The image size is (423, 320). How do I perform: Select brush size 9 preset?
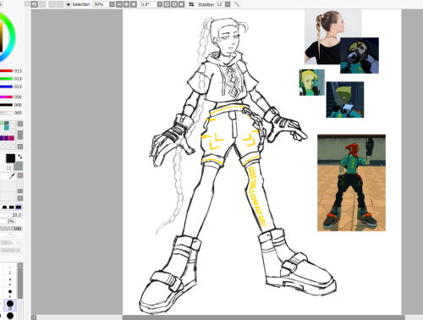coord(10,293)
